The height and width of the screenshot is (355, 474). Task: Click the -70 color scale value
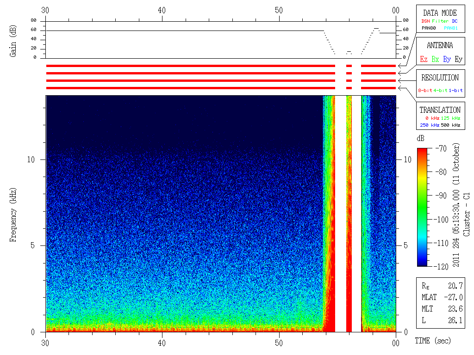pyautogui.click(x=441, y=148)
